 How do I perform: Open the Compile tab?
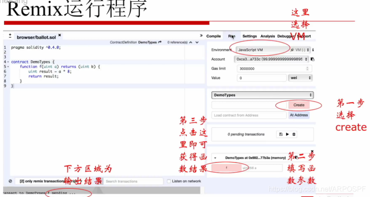tap(213, 36)
